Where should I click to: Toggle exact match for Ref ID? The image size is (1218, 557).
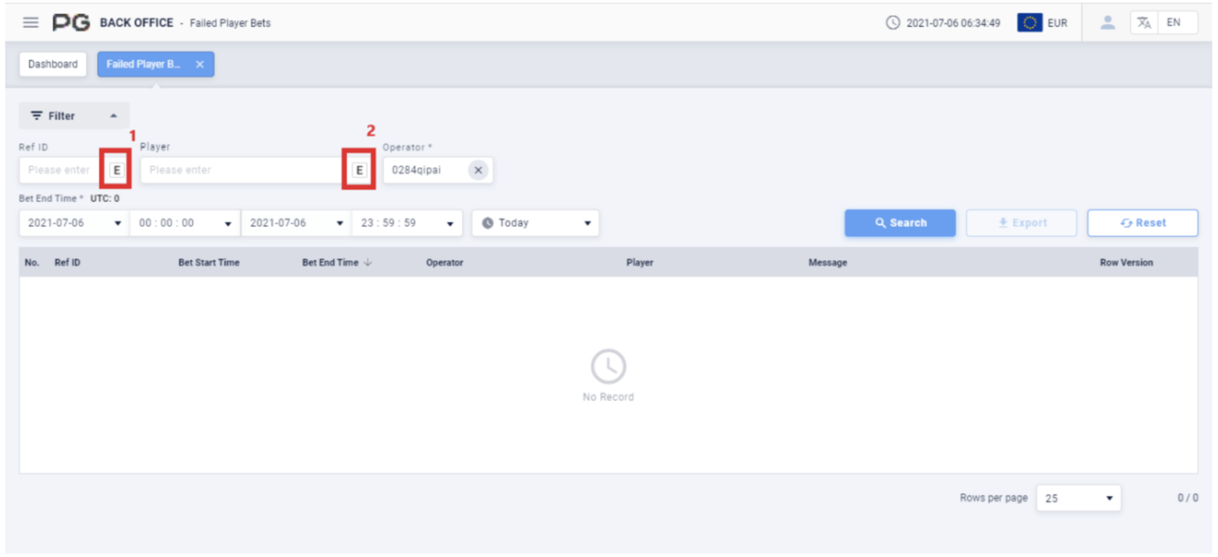pyautogui.click(x=116, y=170)
